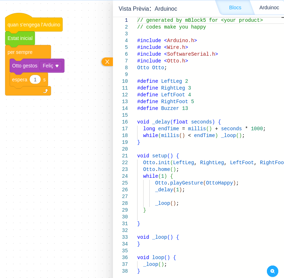Screen dimensions: 284x278
Task: Click the blue magnifier zoom icon
Action: point(273,271)
